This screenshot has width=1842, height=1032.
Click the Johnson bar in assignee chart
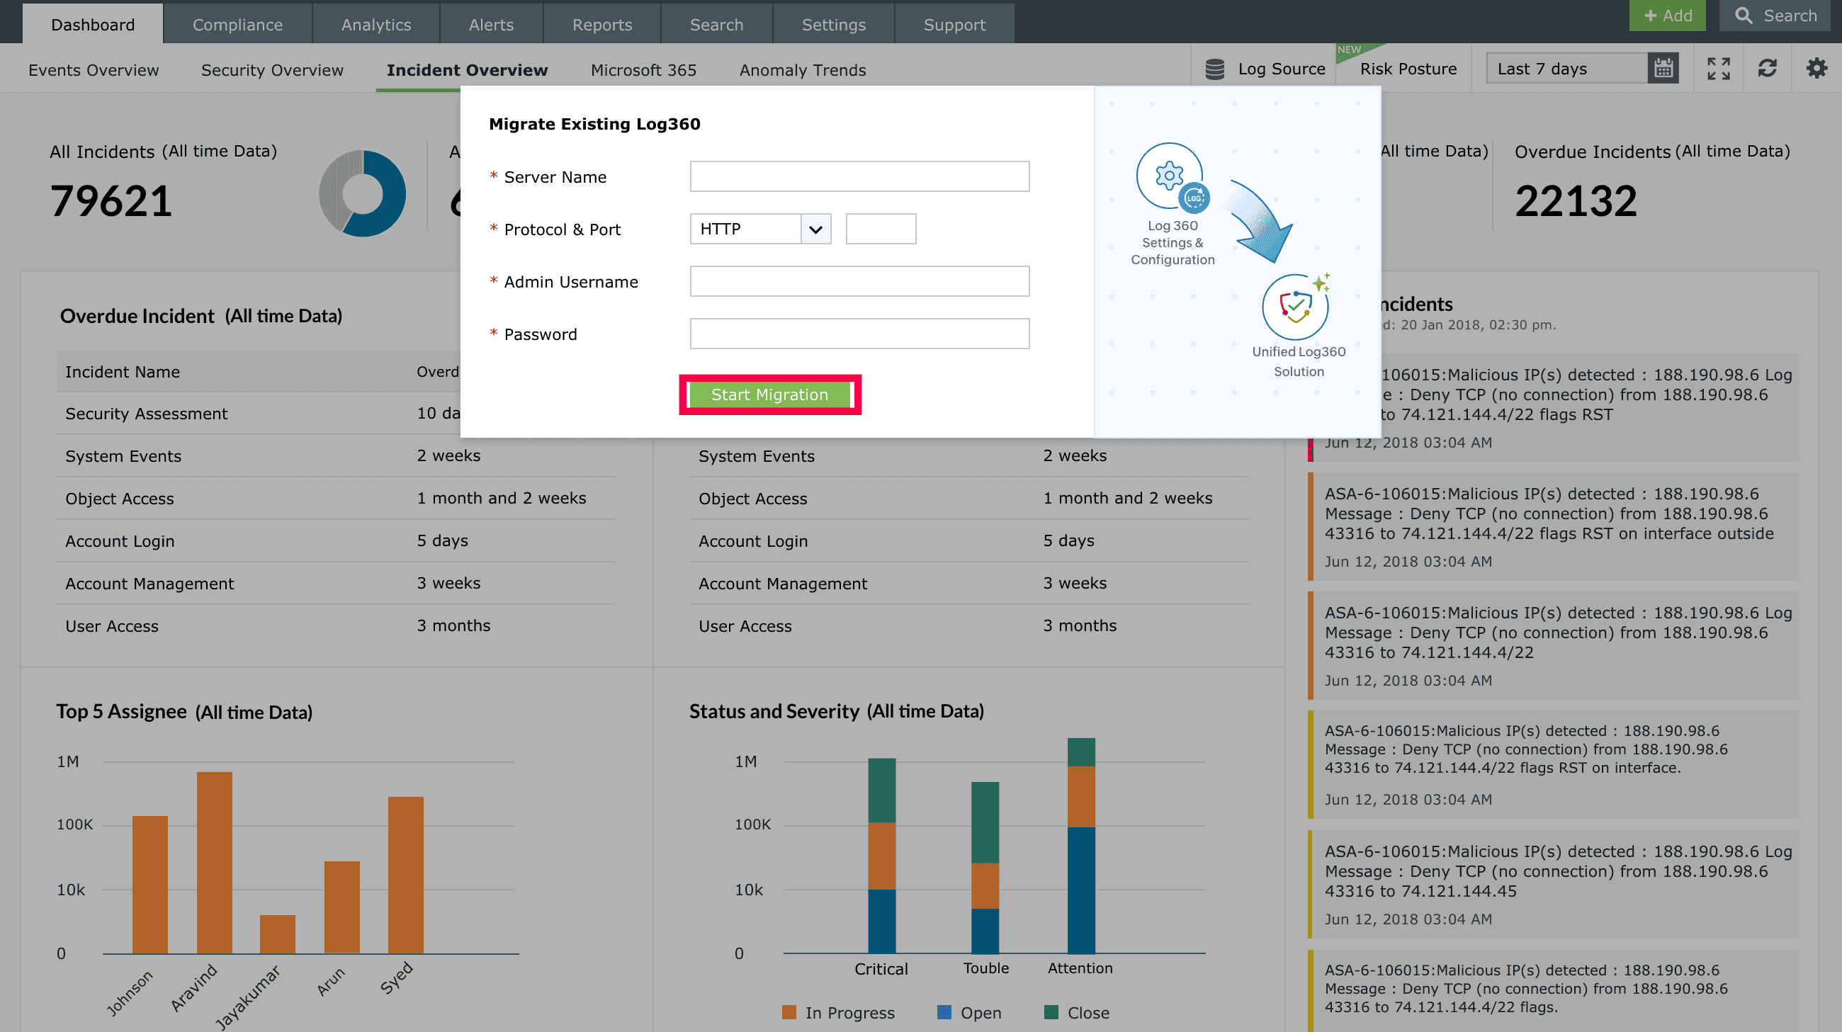(x=150, y=885)
